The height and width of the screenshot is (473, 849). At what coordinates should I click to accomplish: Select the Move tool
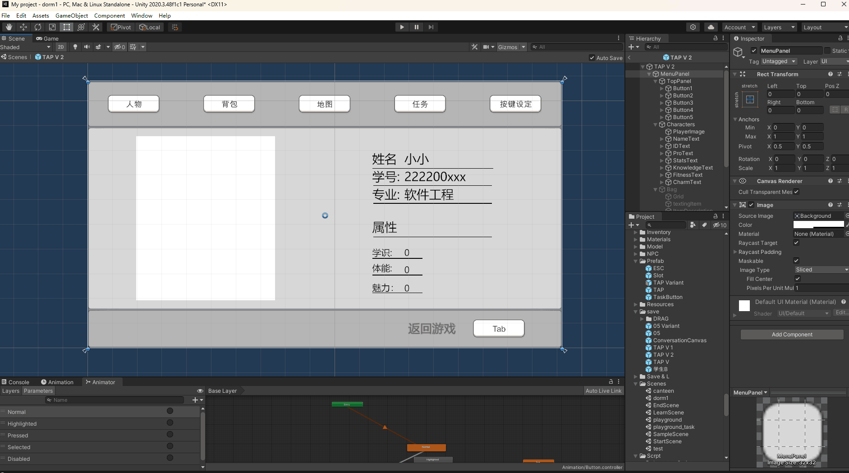(x=23, y=27)
